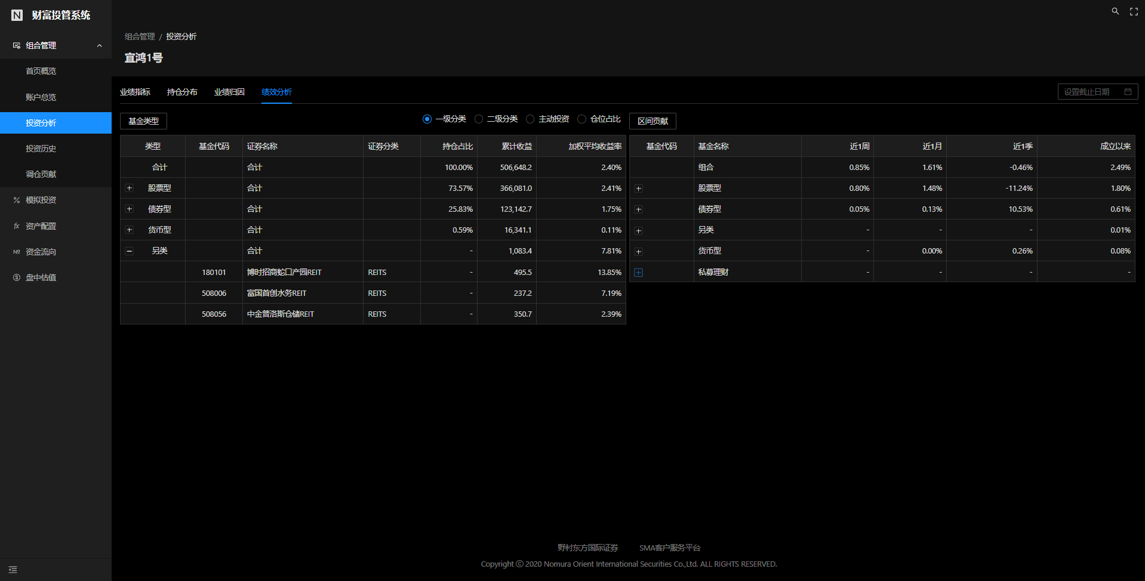Click the sidebar collapse icon at bottom
The image size is (1145, 581).
pos(13,570)
